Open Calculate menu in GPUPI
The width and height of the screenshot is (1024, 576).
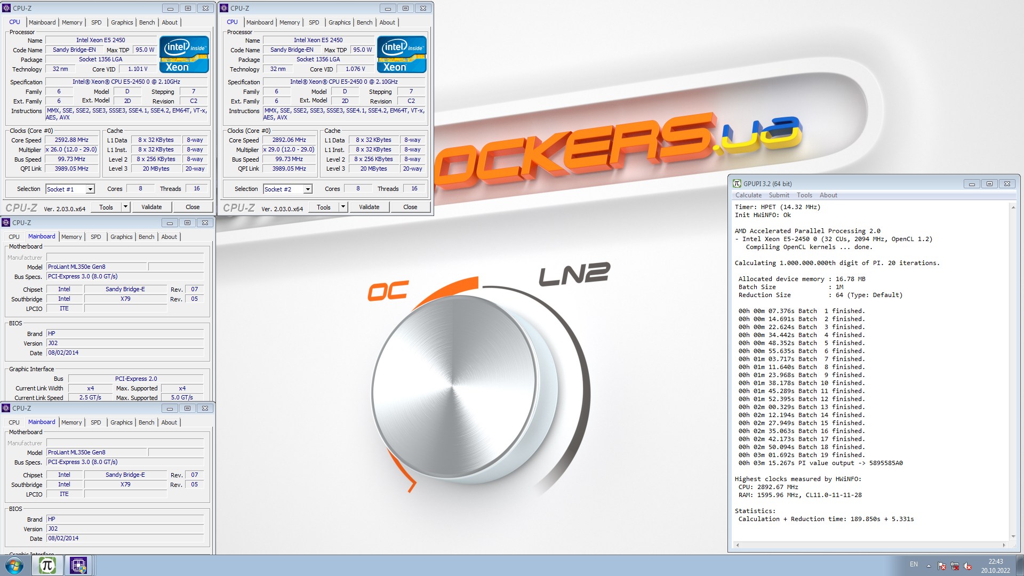(x=748, y=195)
